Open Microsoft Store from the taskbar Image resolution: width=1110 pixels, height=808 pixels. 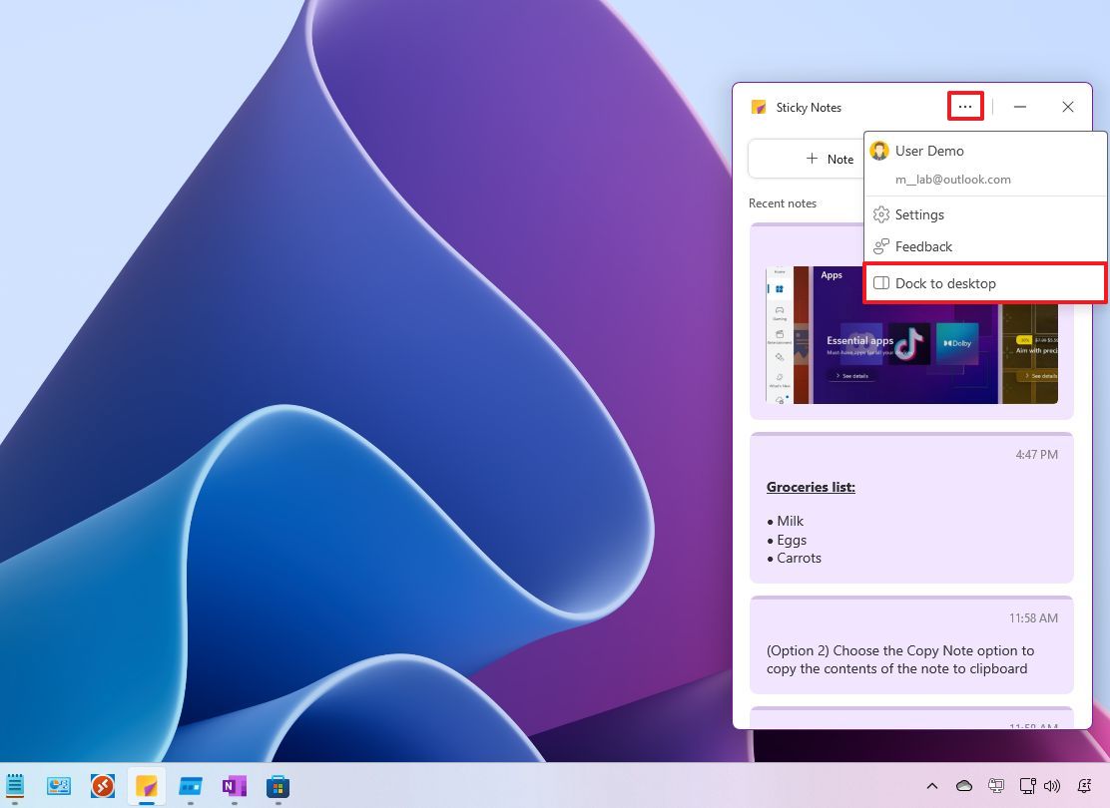point(278,785)
